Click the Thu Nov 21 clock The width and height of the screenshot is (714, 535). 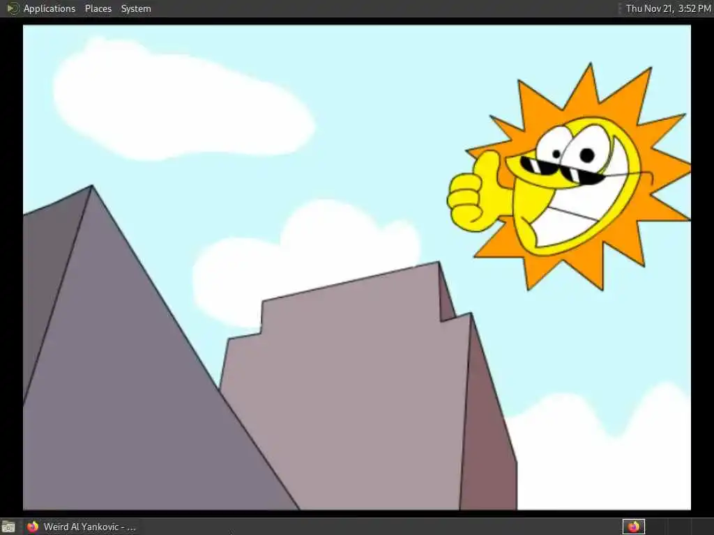click(x=668, y=8)
